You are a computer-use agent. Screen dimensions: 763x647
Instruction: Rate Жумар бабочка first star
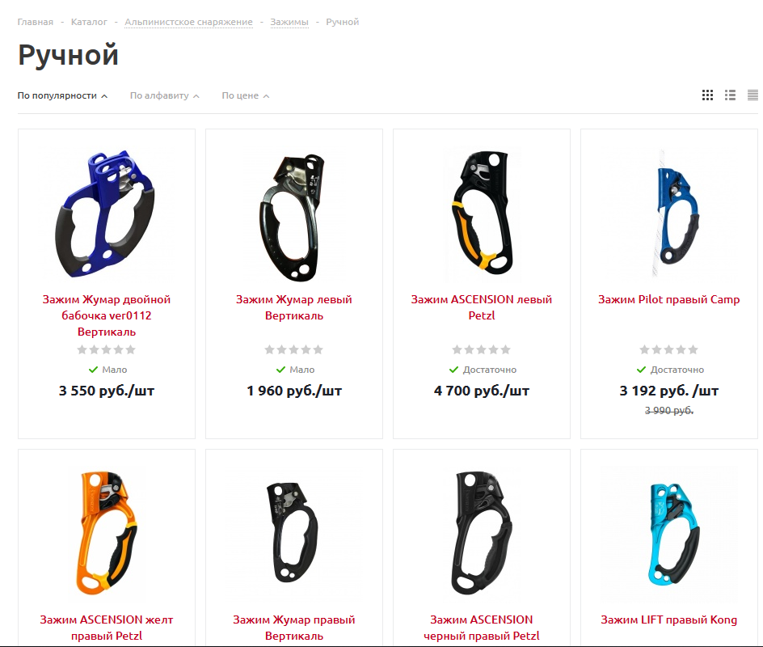pos(82,349)
